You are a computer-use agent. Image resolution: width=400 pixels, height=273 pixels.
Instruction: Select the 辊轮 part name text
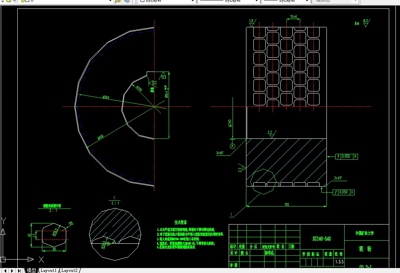click(365, 248)
